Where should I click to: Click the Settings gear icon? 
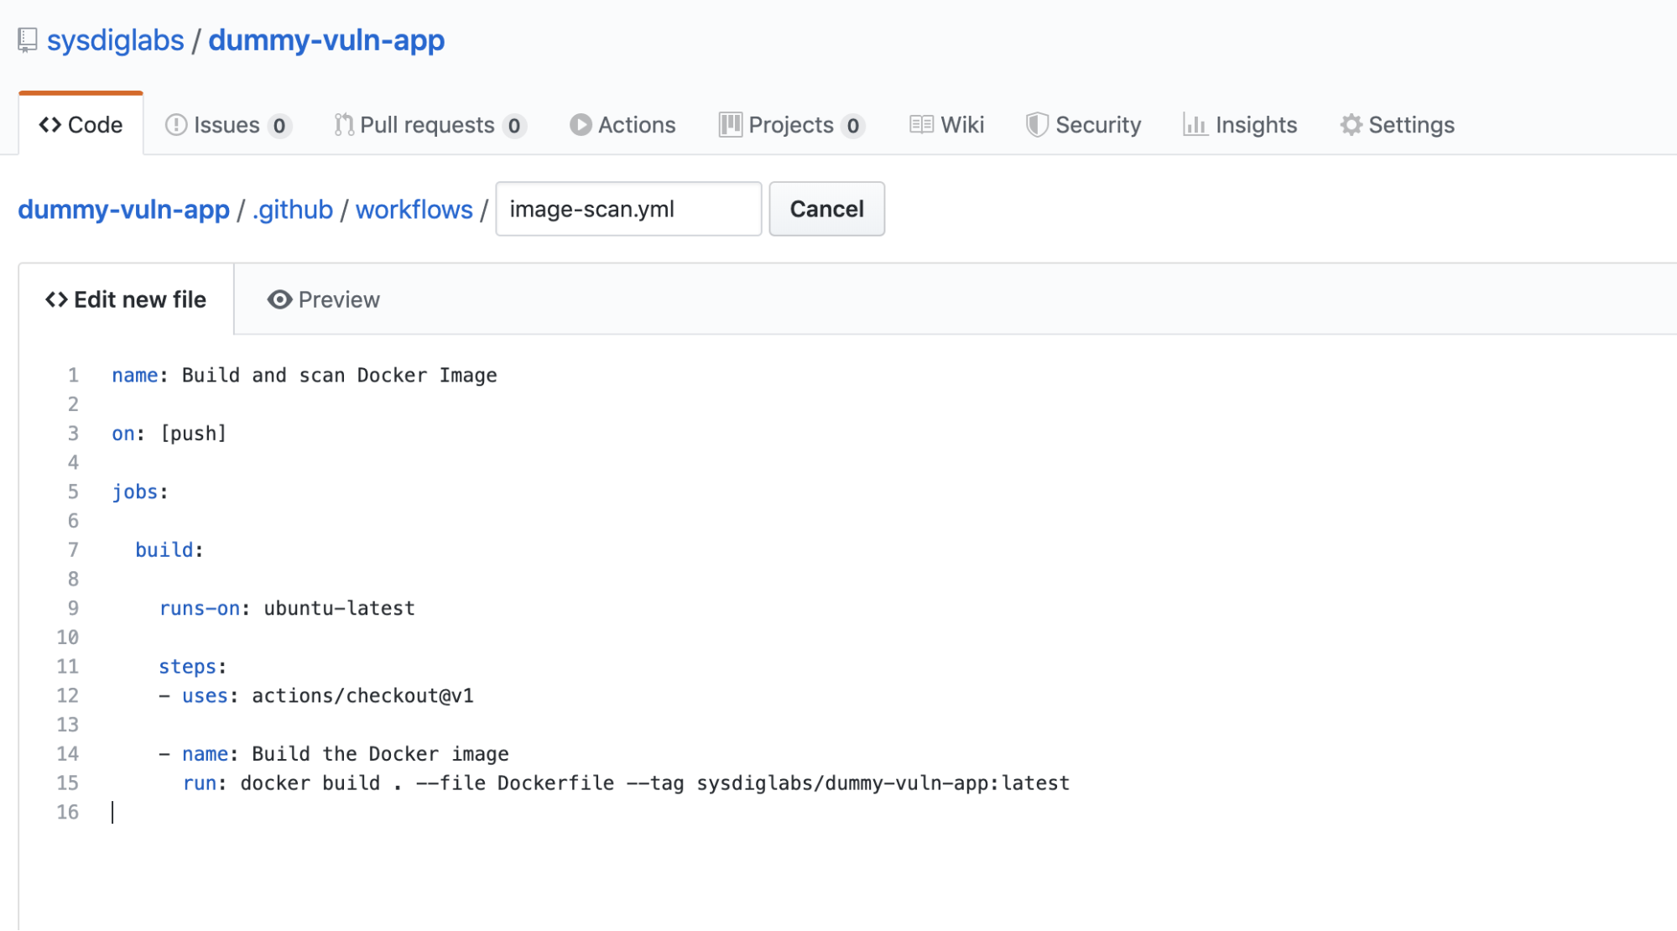coord(1351,125)
